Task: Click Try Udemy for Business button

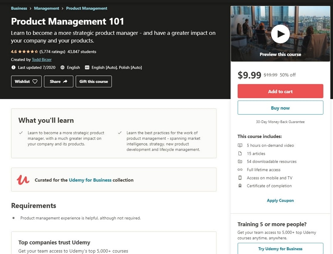Action: pyautogui.click(x=280, y=249)
